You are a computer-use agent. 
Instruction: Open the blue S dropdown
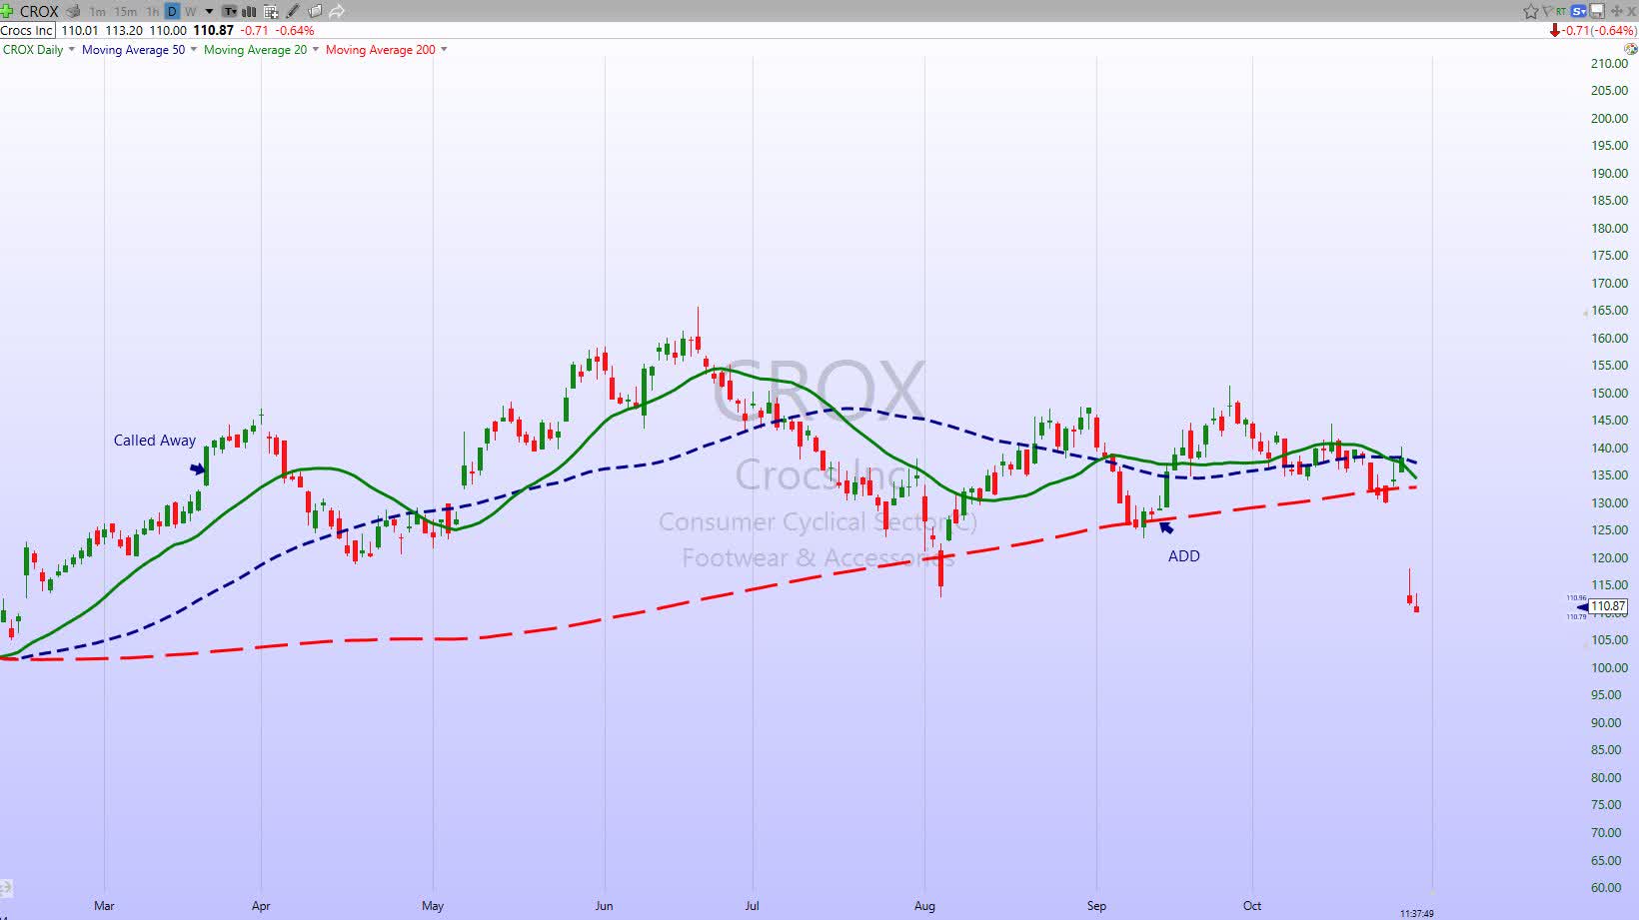tap(1579, 11)
